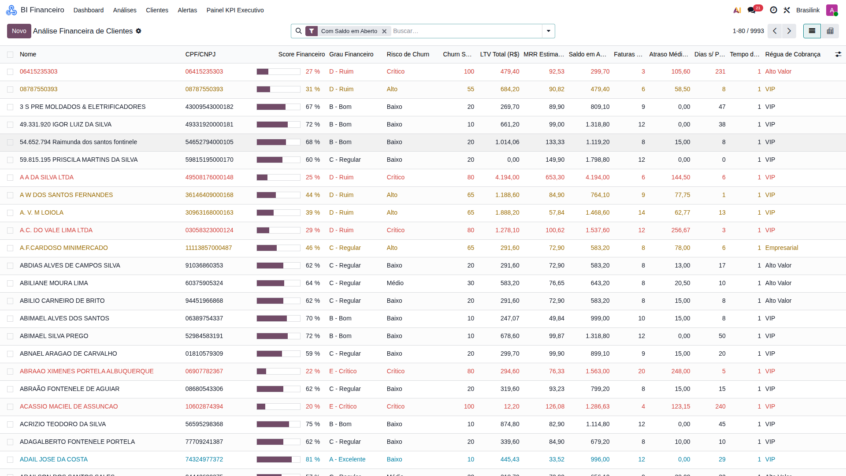The image size is (846, 476).
Task: Open the Painel KPI Executivo menu
Action: [235, 10]
